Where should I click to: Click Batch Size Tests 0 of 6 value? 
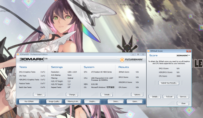(x=43, y=87)
